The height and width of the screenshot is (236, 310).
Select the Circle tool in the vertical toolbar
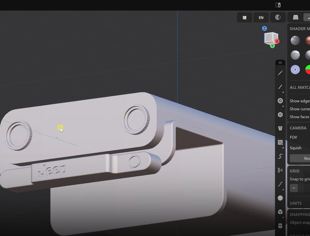click(x=280, y=101)
